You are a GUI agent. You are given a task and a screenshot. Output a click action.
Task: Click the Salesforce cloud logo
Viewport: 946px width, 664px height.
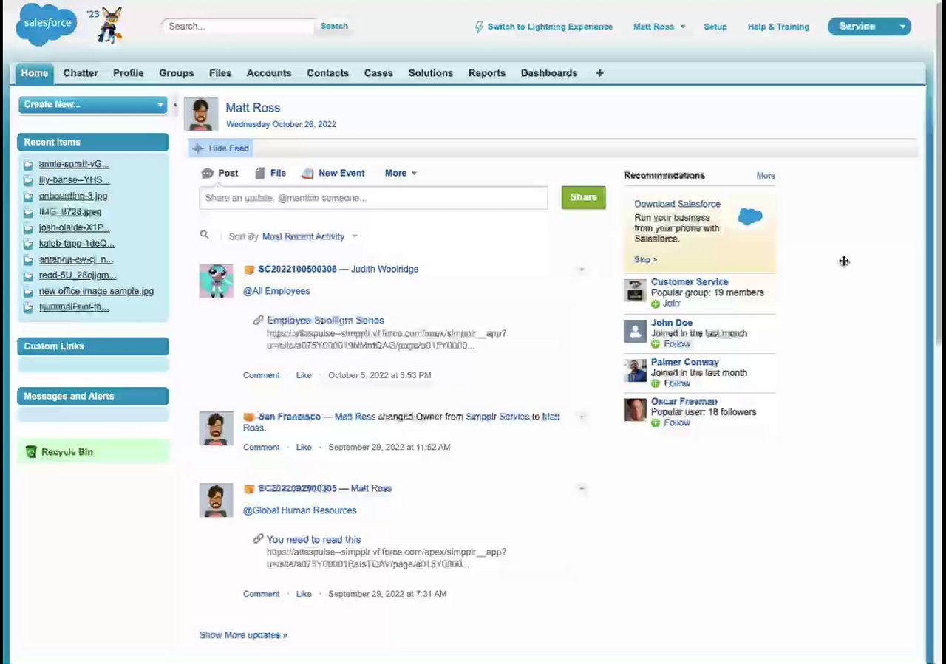click(x=46, y=24)
